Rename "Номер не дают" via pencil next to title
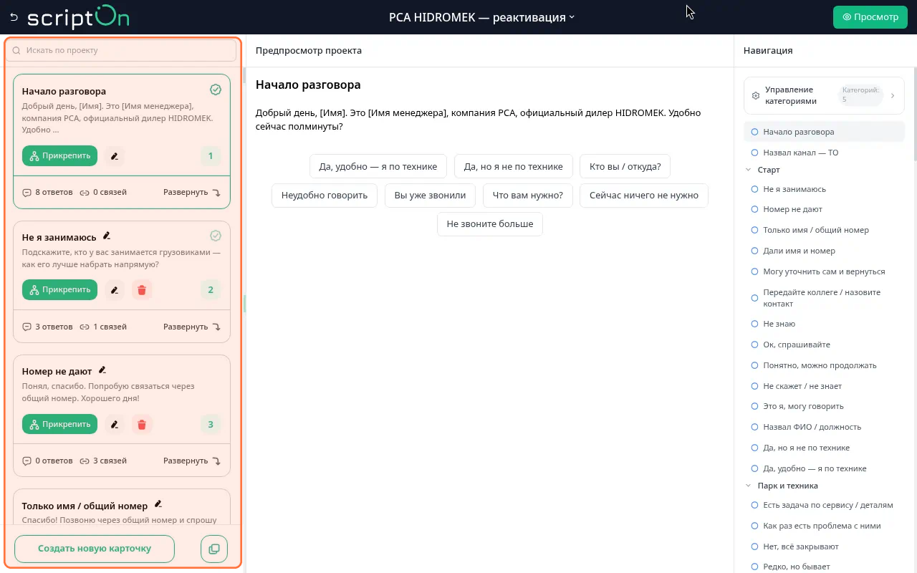This screenshot has height=573, width=917. [102, 370]
